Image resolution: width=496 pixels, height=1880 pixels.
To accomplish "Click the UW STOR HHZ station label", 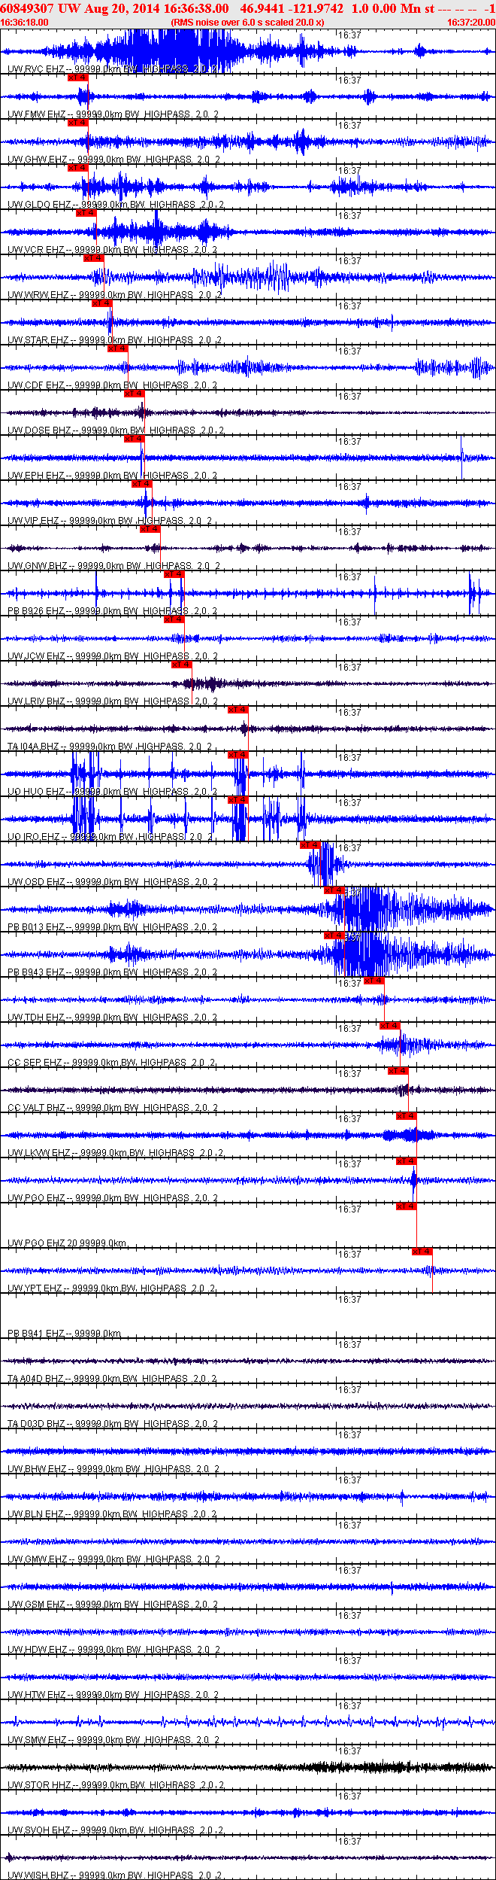I will pos(116,1785).
